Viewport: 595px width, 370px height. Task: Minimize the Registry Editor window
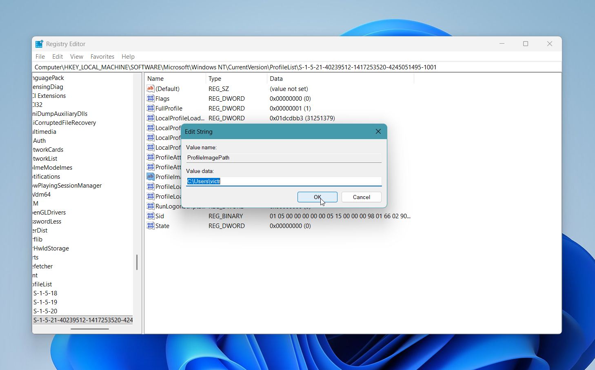click(502, 44)
